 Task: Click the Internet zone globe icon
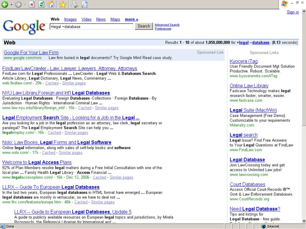[264, 226]
